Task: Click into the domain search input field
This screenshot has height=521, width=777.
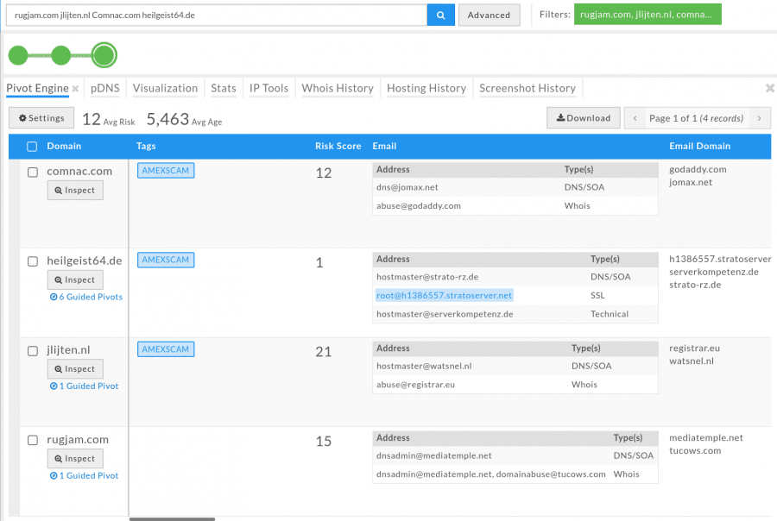Action: click(217, 15)
